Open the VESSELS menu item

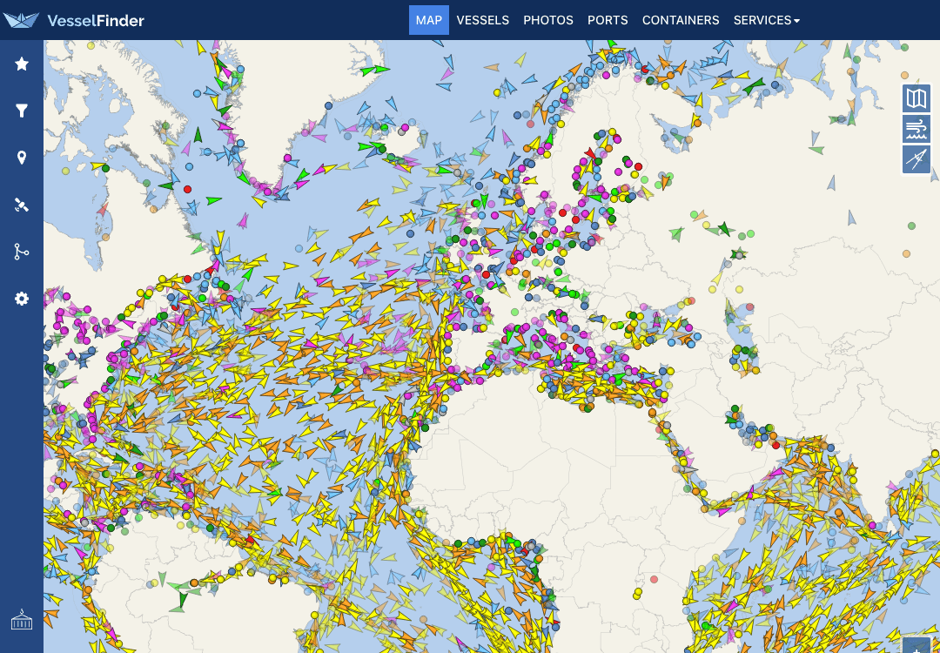(x=482, y=20)
